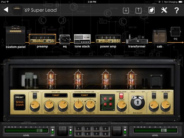Tap the third glowing tube
This screenshot has height=138, width=184.
106,79
